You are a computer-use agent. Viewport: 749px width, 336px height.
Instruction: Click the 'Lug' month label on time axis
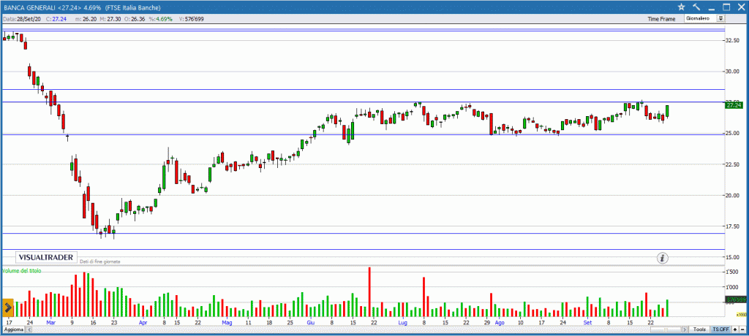(x=403, y=323)
